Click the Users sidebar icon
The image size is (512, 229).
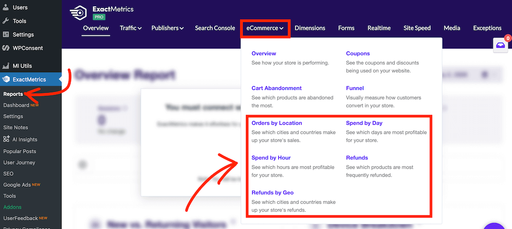tap(6, 7)
